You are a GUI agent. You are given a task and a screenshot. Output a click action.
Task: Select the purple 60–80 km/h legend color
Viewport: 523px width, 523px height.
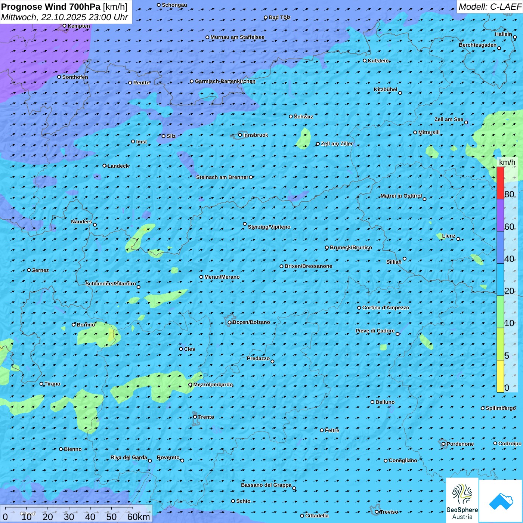[500, 215]
